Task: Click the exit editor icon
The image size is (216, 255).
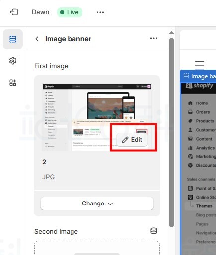Action: pyautogui.click(x=14, y=12)
